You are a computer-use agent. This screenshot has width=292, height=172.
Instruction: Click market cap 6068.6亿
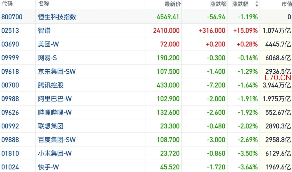278,58
